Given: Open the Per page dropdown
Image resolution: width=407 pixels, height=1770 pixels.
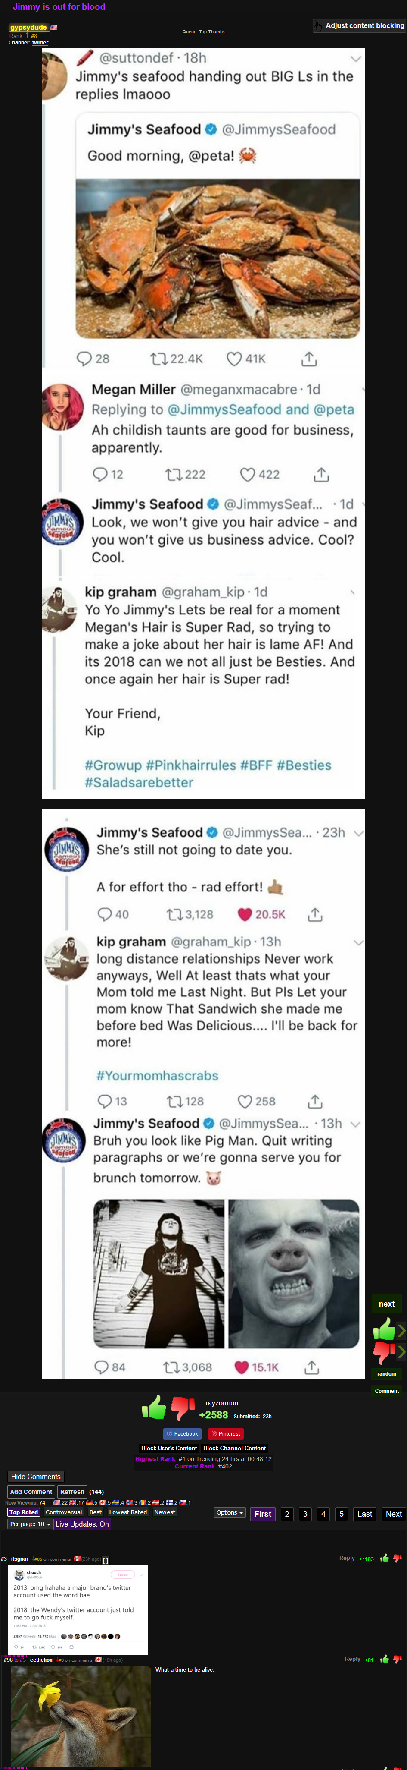Looking at the screenshot, I should pos(30,1523).
